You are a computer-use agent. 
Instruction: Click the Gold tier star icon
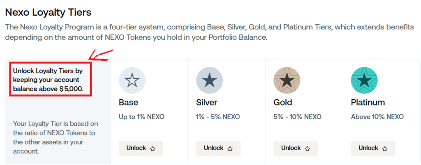tap(287, 80)
